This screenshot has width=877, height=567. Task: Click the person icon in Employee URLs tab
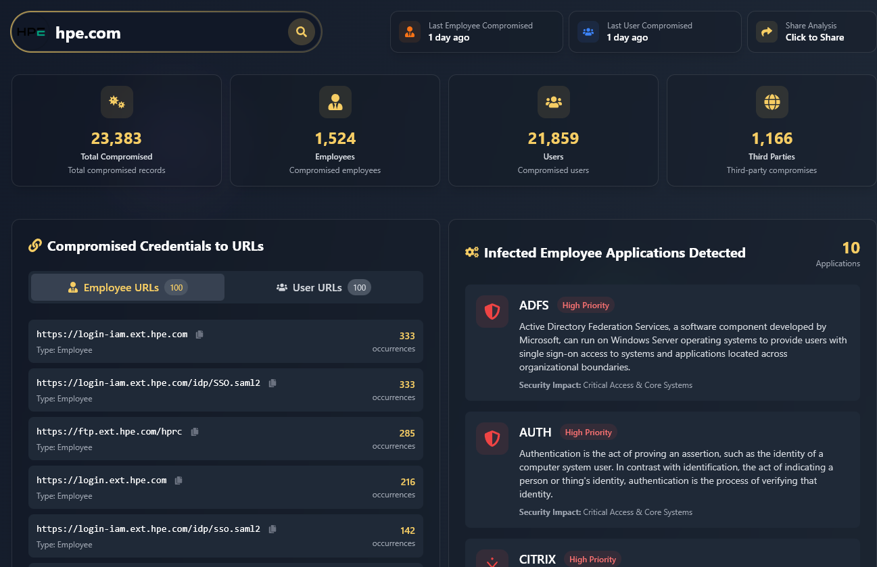[x=73, y=288]
